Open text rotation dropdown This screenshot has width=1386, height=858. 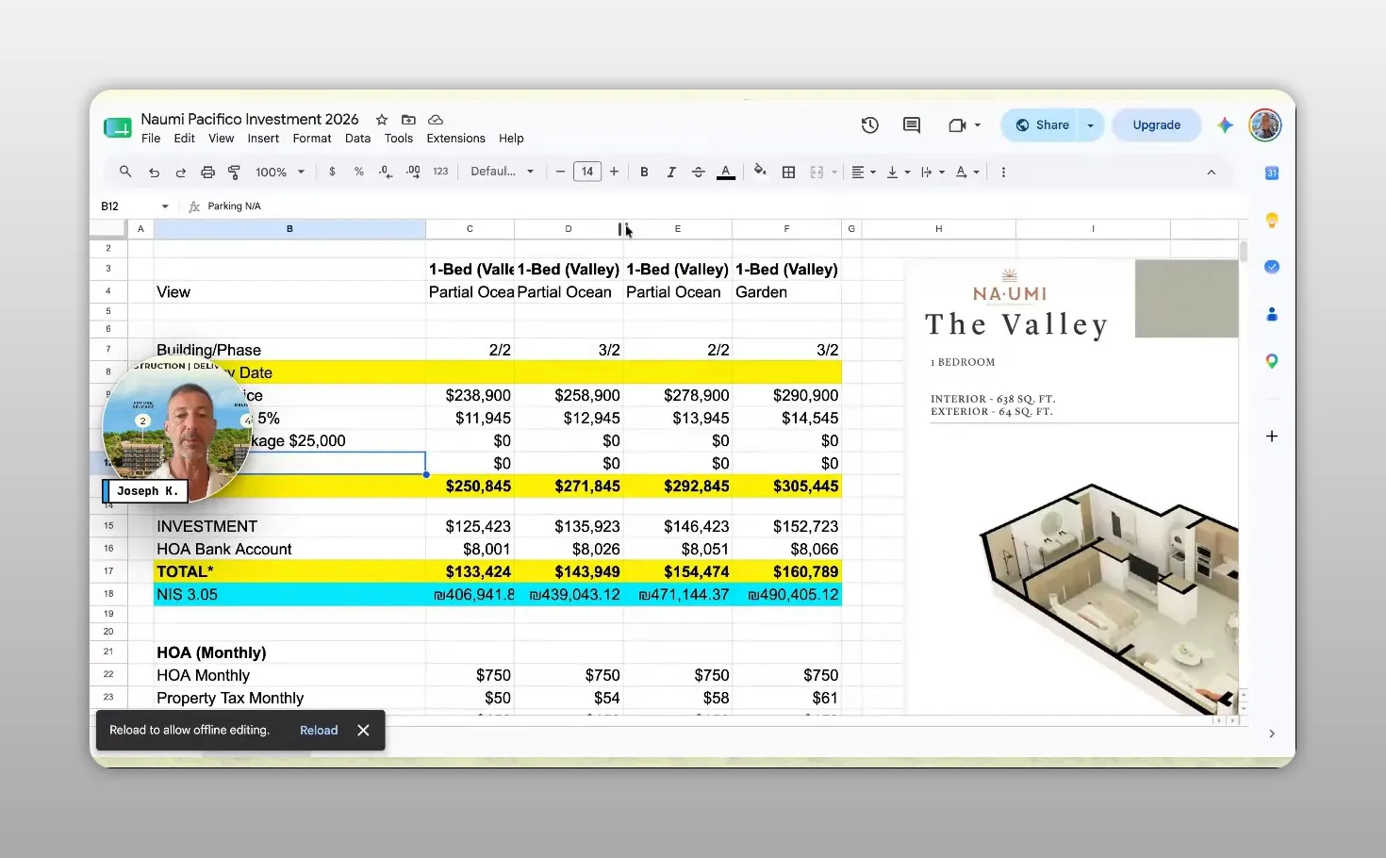tap(967, 172)
